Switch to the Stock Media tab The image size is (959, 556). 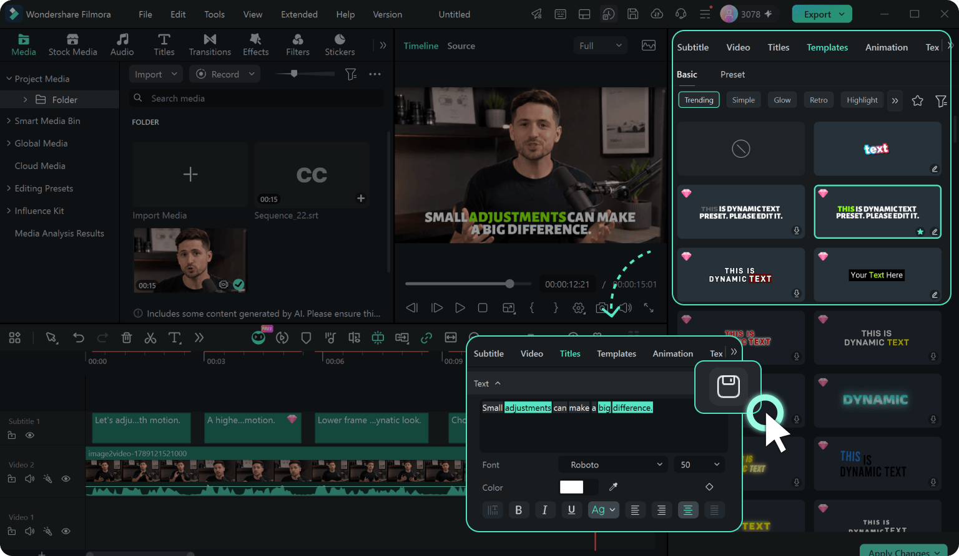click(x=72, y=45)
